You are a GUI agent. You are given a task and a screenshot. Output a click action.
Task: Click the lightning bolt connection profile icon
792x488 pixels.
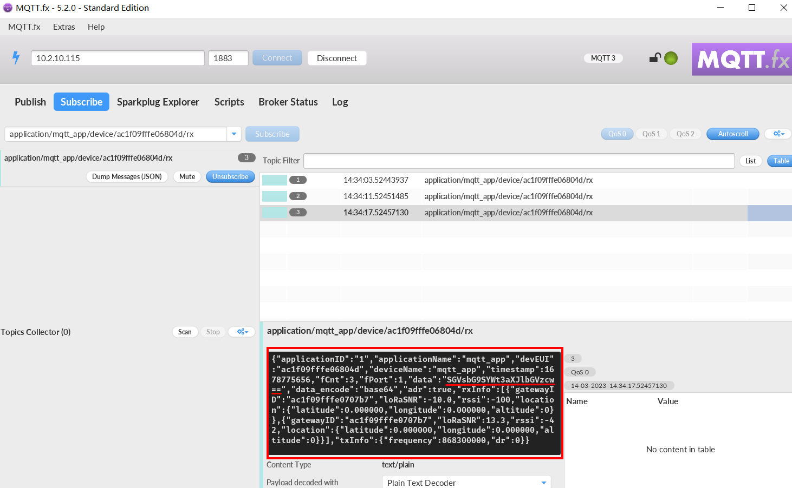coord(16,58)
